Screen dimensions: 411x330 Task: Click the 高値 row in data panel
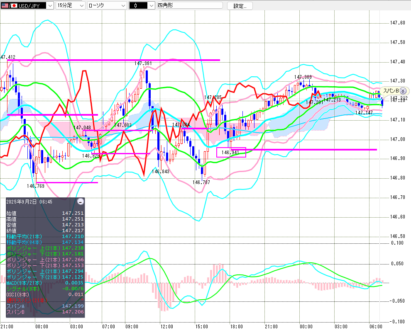(45, 219)
